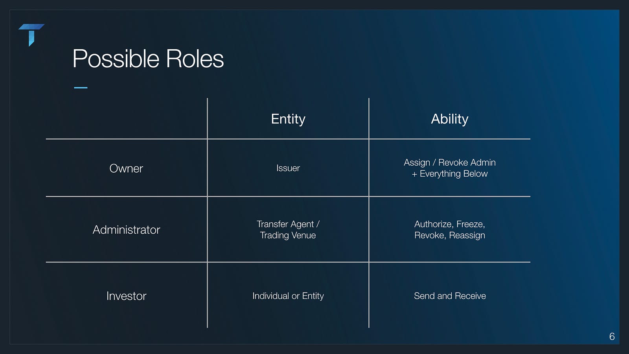The image size is (629, 354).
Task: Select the Issuer cell text
Action: pos(288,168)
